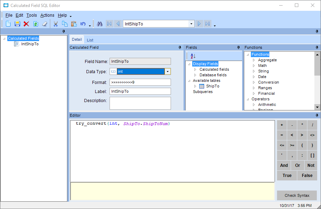Image resolution: width=321 pixels, height=209 pixels.
Task: Expand the Database fields node
Action: [195, 75]
